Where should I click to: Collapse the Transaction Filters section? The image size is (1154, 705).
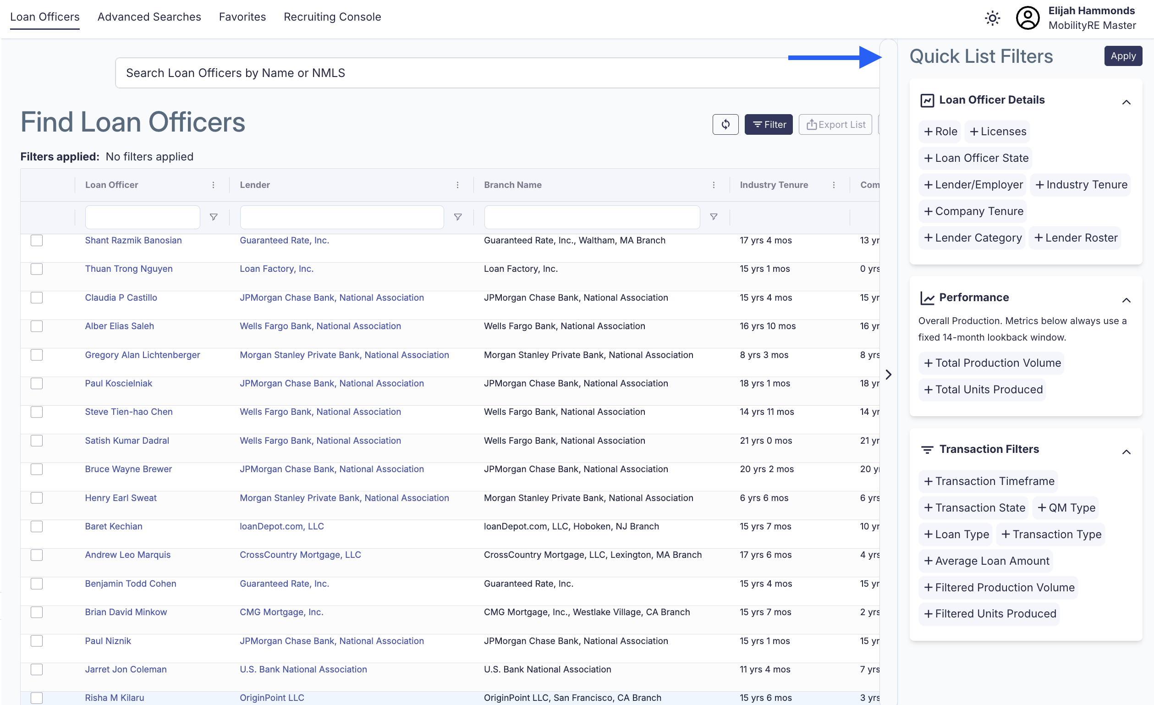point(1127,452)
